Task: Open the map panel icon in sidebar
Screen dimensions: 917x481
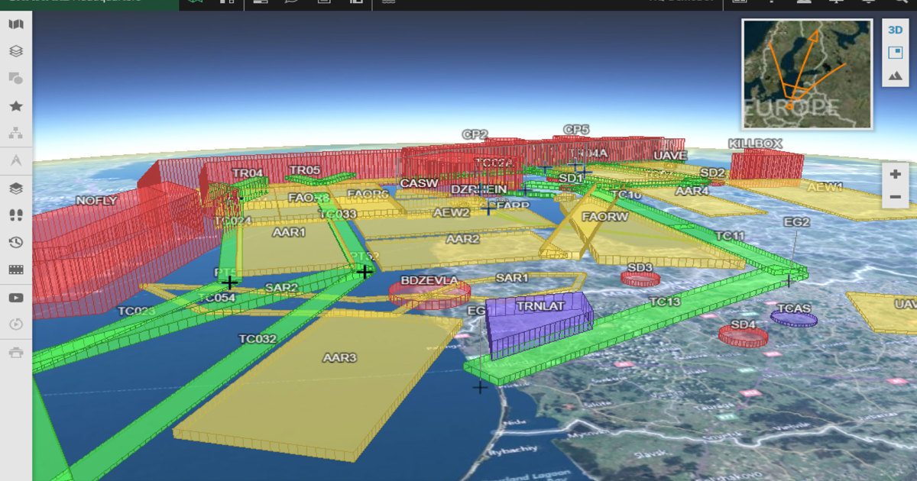Action: pos(15,24)
